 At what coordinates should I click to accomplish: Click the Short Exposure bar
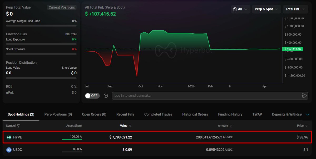pos(41,54)
